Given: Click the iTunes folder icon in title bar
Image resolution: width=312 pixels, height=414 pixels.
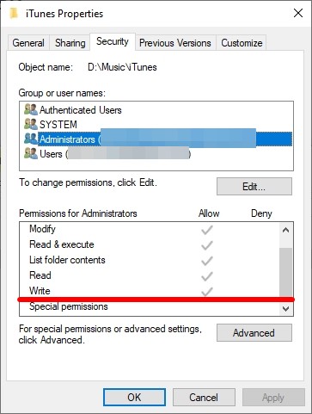Looking at the screenshot, I should [x=14, y=13].
